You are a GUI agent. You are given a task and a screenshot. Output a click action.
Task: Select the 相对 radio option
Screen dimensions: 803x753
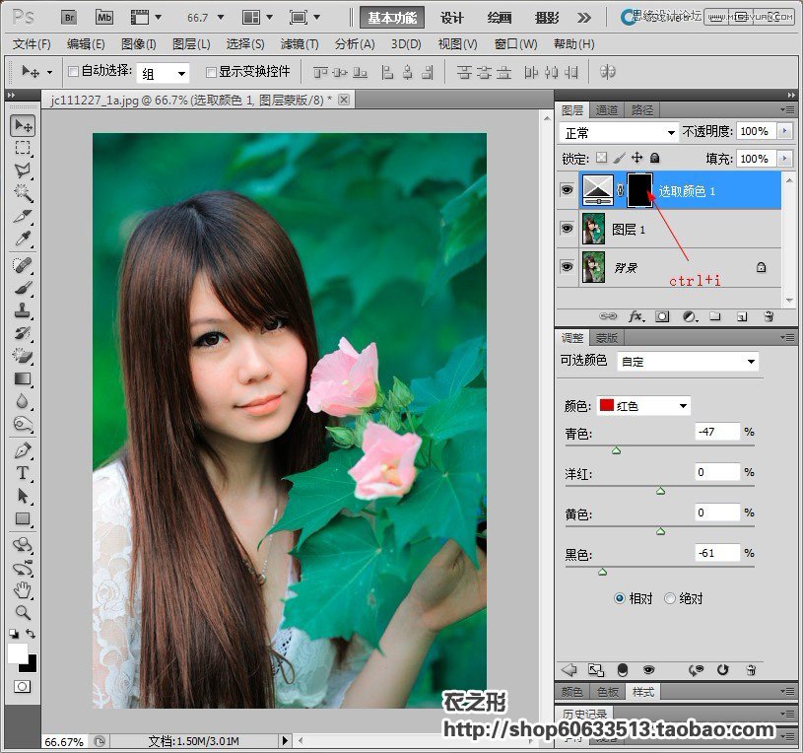619,598
